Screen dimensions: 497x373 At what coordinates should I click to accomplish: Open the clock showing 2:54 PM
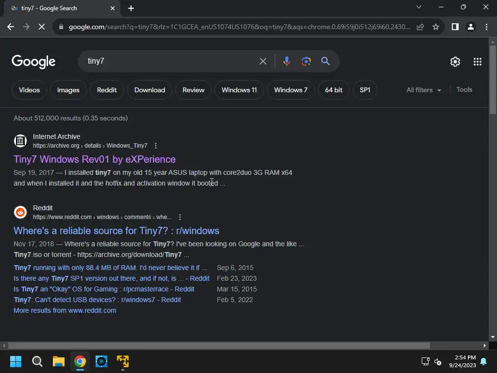tap(463, 361)
